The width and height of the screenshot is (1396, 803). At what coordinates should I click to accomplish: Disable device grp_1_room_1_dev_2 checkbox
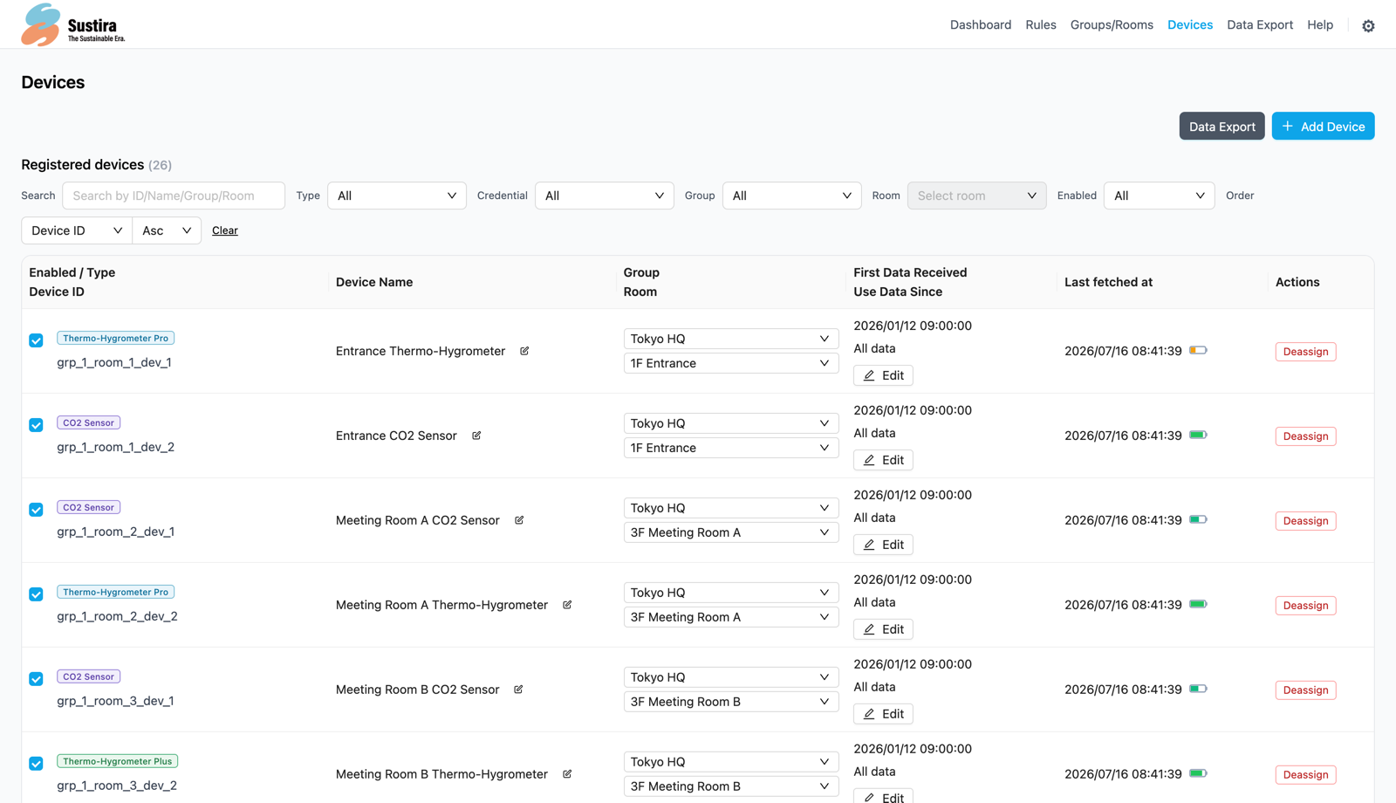click(x=36, y=425)
